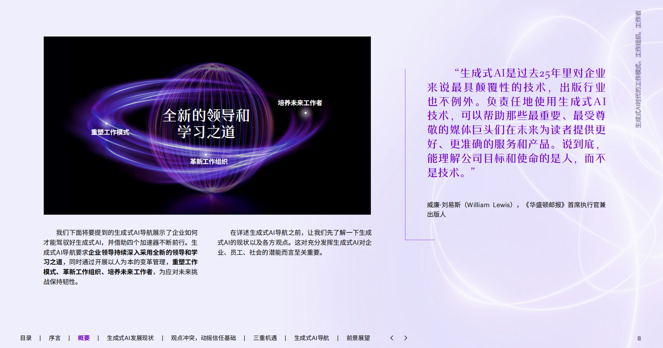Jump to 三重机遇 section
663x348 pixels.
[x=265, y=338]
